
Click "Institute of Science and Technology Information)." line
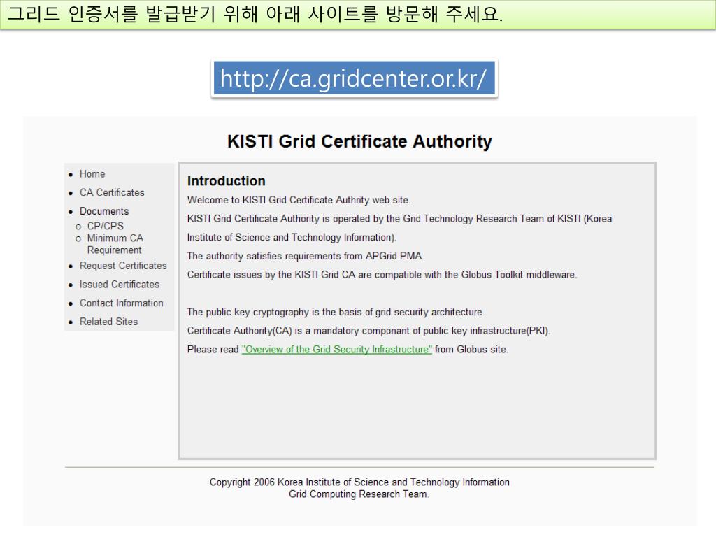(x=292, y=238)
